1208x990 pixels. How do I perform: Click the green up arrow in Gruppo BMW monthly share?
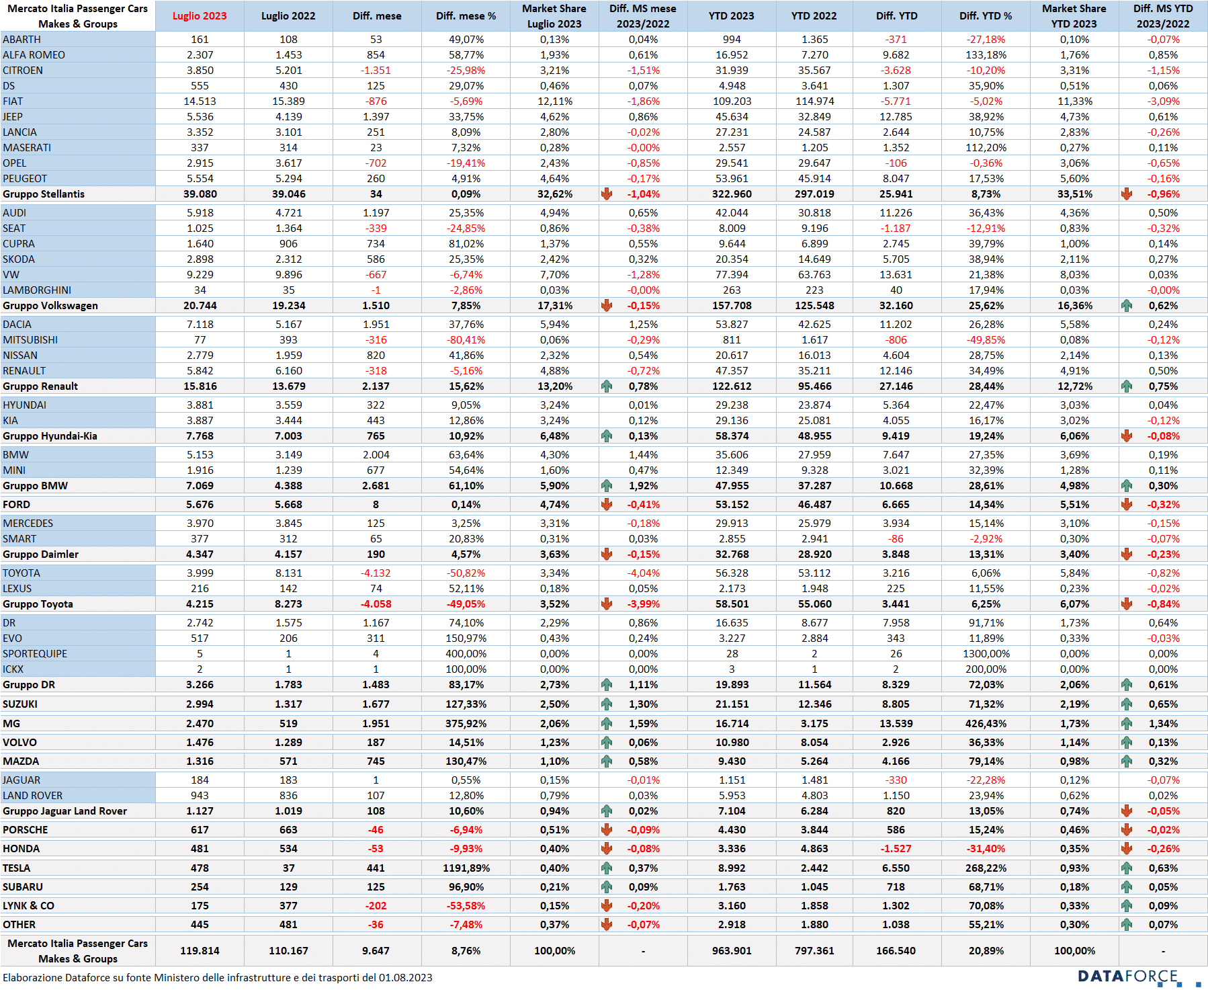coord(607,486)
